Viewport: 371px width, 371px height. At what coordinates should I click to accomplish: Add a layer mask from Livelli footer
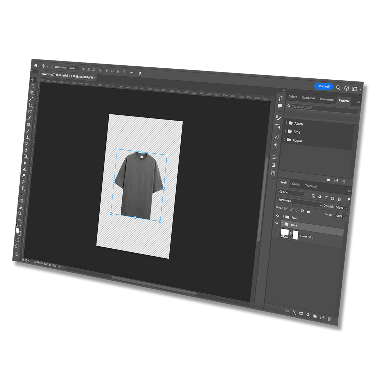click(301, 313)
